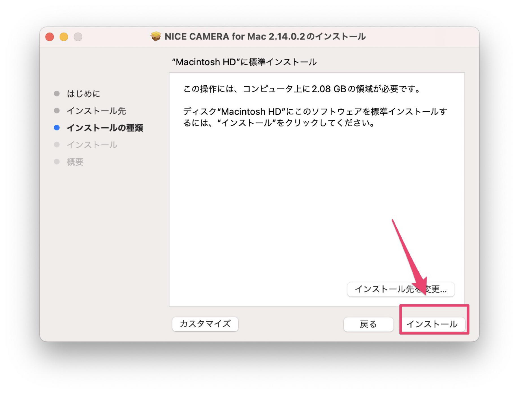Click the window title NICE CAMERA for Mac
This screenshot has width=519, height=394.
pyautogui.click(x=265, y=36)
